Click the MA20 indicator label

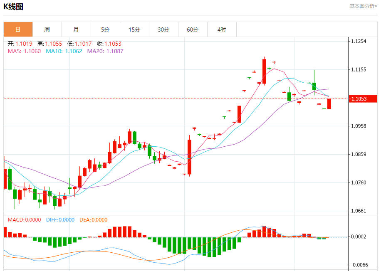105,51
